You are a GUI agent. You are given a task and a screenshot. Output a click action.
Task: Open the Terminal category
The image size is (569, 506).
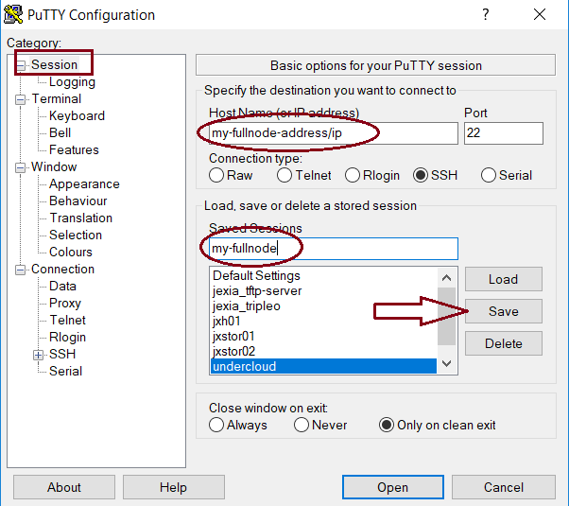pos(57,98)
